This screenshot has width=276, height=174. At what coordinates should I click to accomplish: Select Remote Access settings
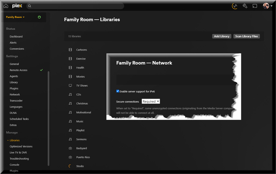click(x=19, y=70)
